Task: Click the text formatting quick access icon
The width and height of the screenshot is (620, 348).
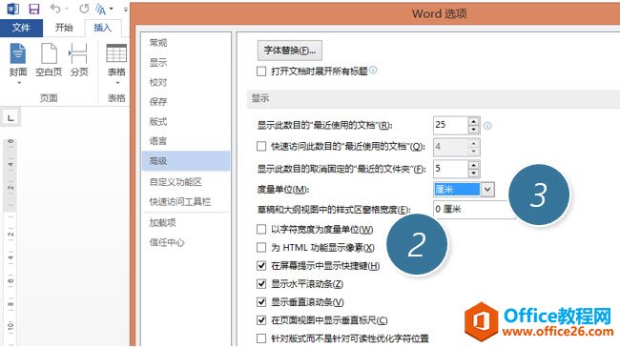Action: (101, 9)
